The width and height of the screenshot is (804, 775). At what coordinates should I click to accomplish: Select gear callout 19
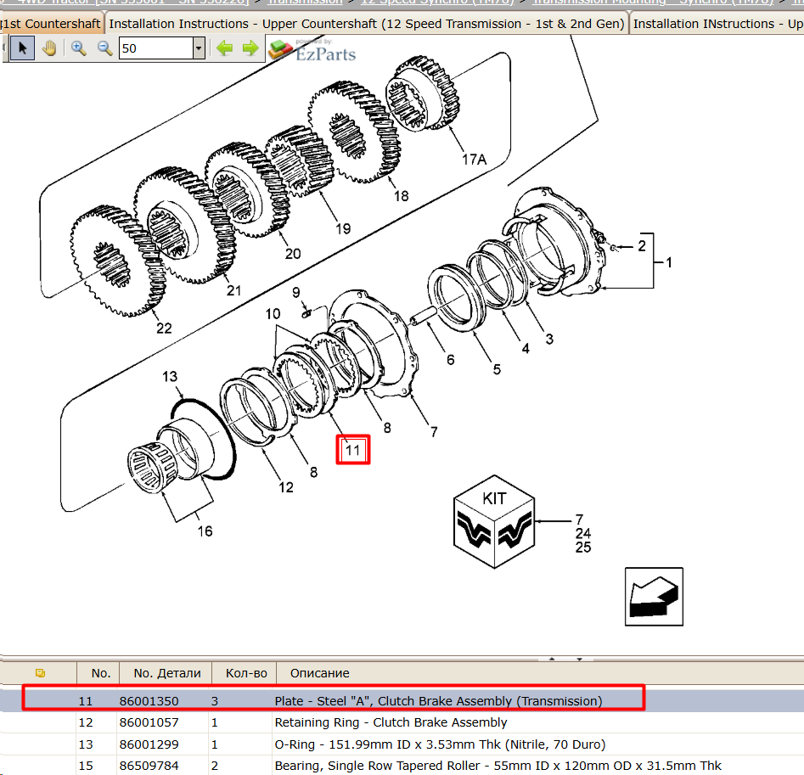point(343,228)
